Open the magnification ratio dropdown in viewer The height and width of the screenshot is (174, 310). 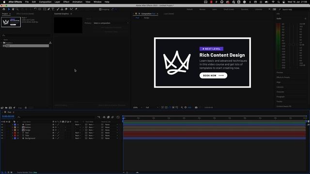[x=138, y=107]
